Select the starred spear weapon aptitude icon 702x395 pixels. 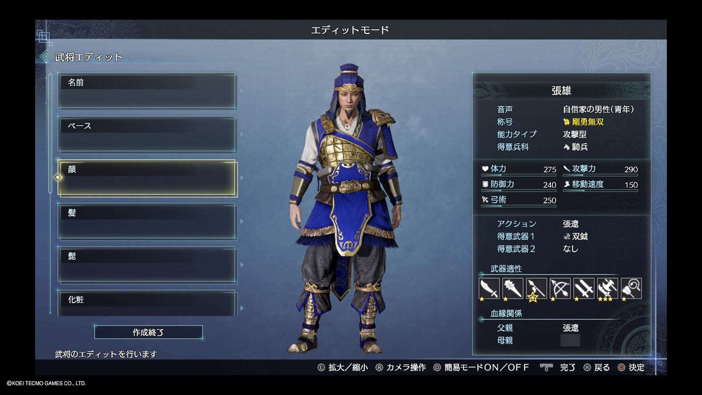(536, 289)
